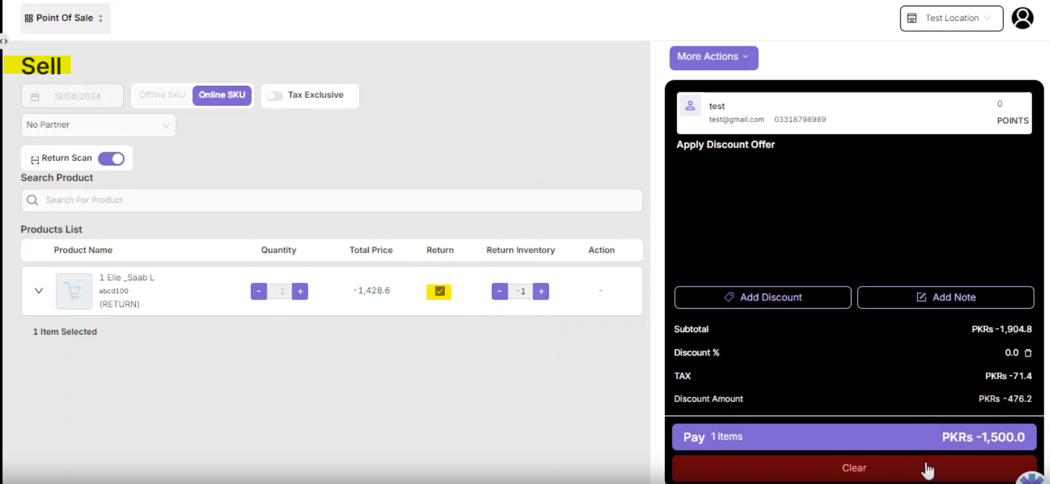Image resolution: width=1050 pixels, height=484 pixels.
Task: Click the product cart thumbnail for Elie_Saab L
Action: pyautogui.click(x=74, y=291)
